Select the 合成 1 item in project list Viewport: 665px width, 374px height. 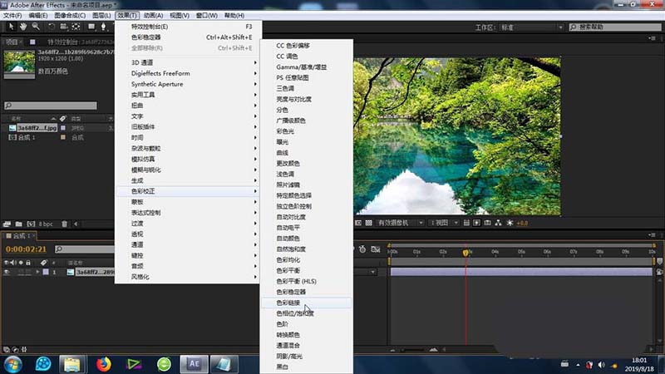(x=27, y=137)
